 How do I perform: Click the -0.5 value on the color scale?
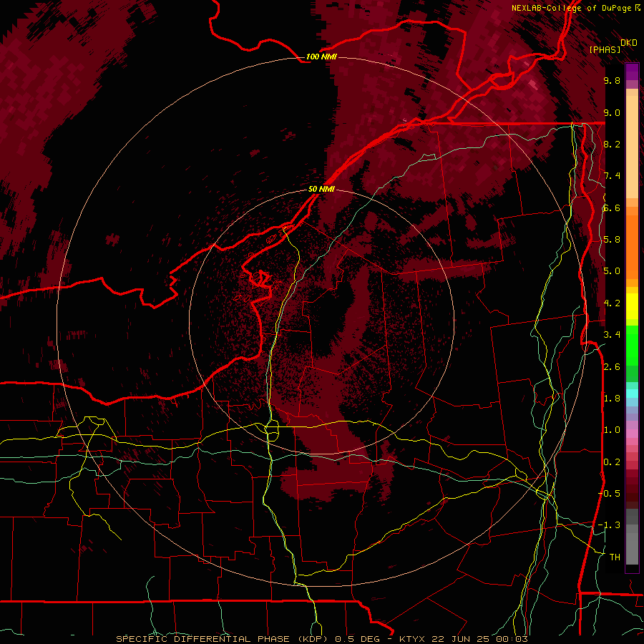(x=610, y=494)
